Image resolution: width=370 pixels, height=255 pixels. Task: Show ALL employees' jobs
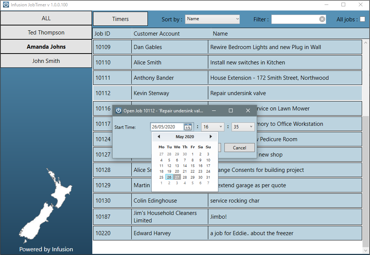tap(46, 18)
